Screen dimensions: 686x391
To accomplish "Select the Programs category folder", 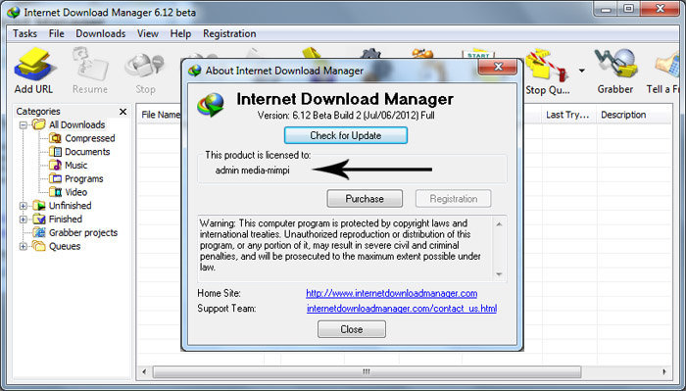I will click(75, 179).
